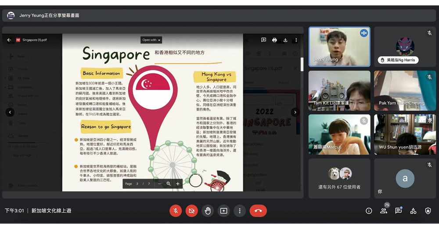The height and width of the screenshot is (229, 439).
Task: Open Storage in Drive sidebar
Action: pyautogui.click(x=23, y=136)
